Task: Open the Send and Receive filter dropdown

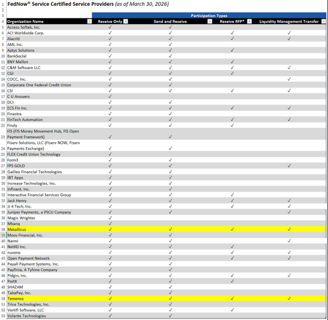Action: [x=210, y=21]
